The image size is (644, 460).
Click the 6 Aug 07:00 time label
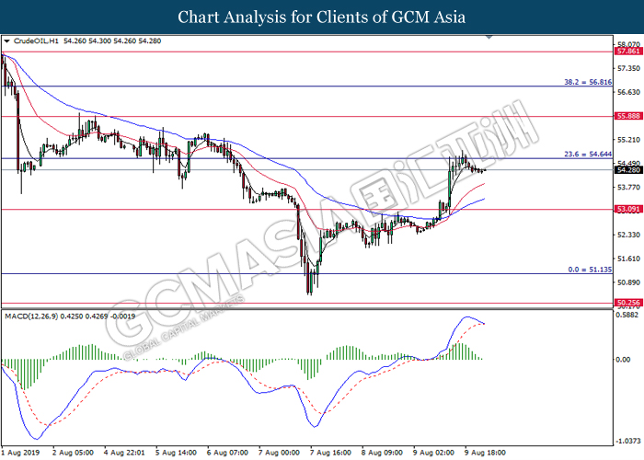click(x=227, y=453)
